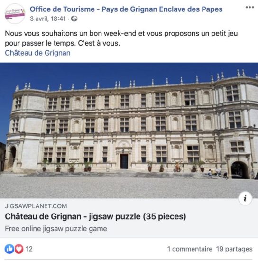Click the blue thumbs-up reaction icon
Screen dimensions: 258x261
coord(9,249)
